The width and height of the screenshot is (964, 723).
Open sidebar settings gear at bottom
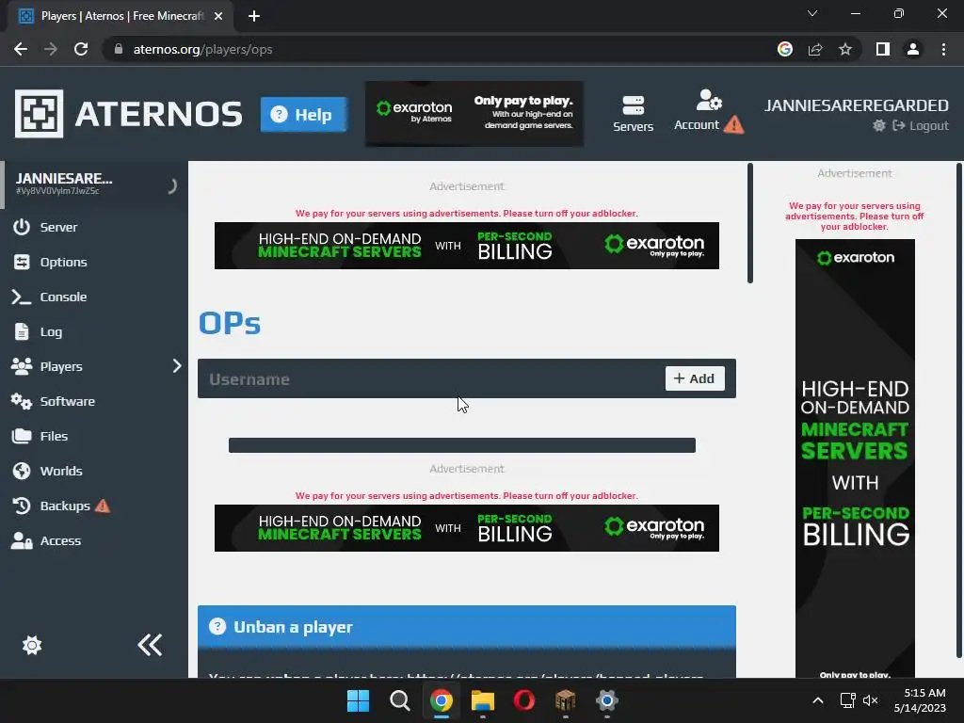coord(32,646)
